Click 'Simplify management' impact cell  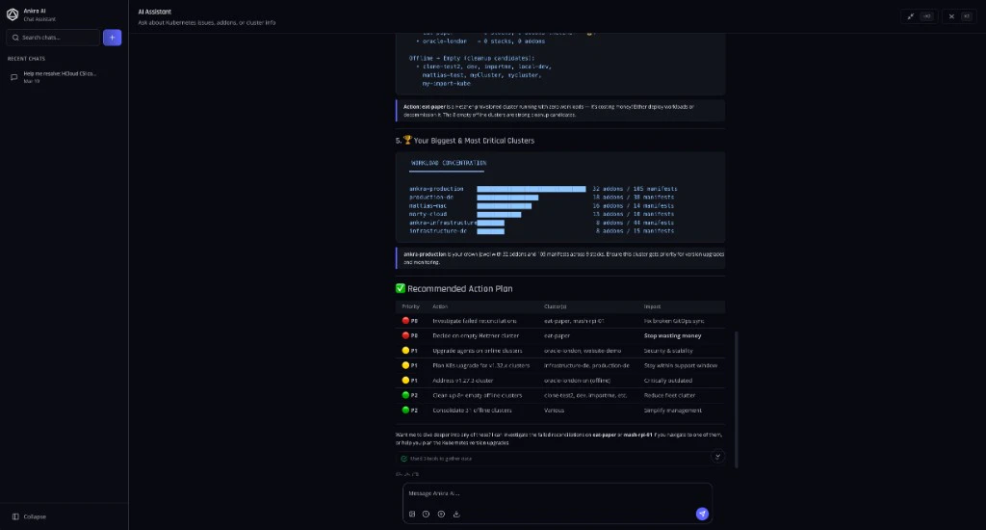coord(672,411)
